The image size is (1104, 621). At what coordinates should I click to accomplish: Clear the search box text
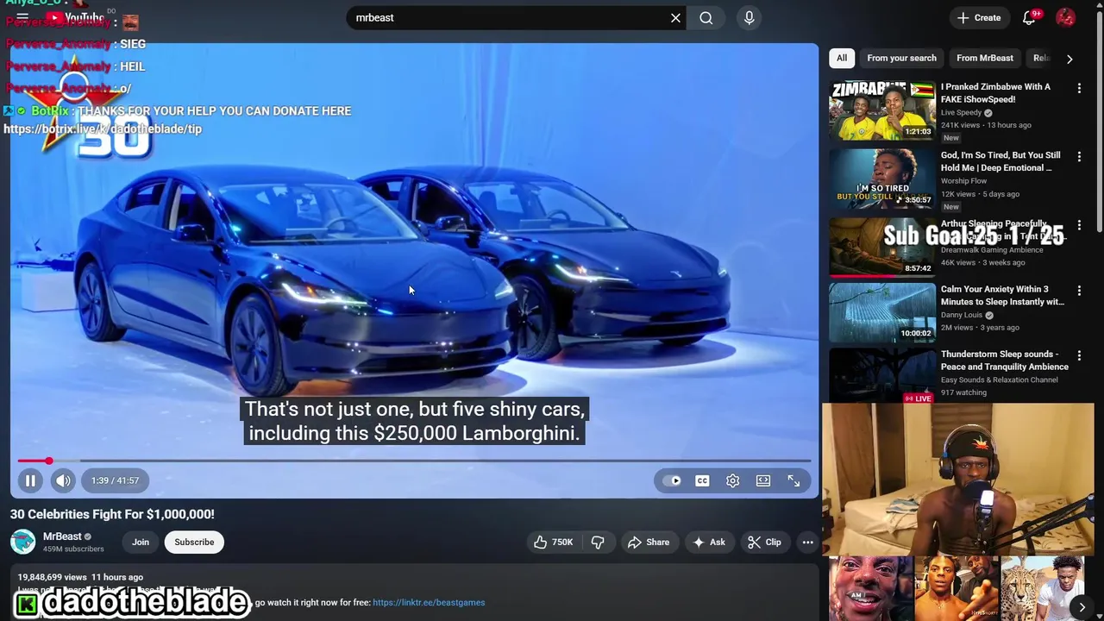click(675, 17)
